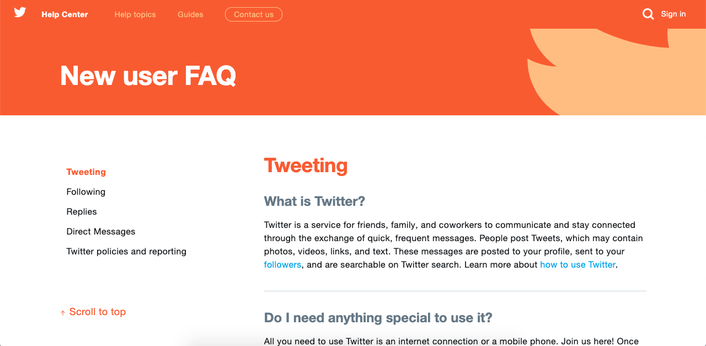Click the Tweeting section title
Image resolution: width=706 pixels, height=346 pixels.
(306, 166)
